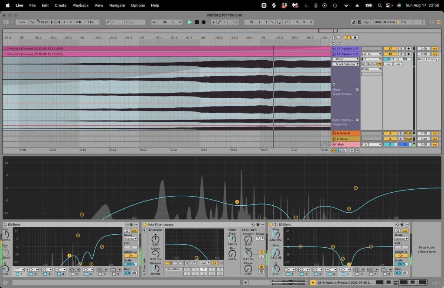Open the File menu
This screenshot has width=444, height=288.
point(33,5)
